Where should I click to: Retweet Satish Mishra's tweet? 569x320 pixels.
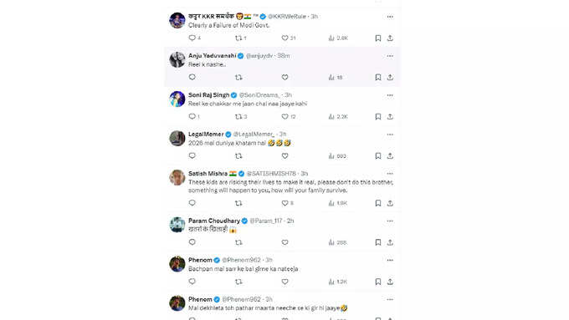(x=238, y=203)
